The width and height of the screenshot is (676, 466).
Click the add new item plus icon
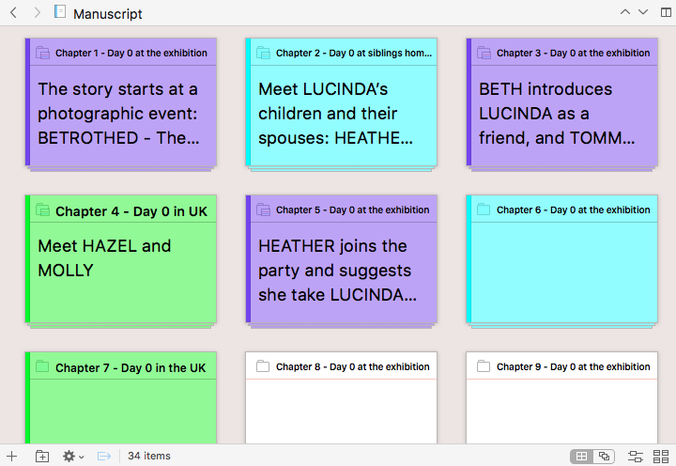[x=11, y=456]
